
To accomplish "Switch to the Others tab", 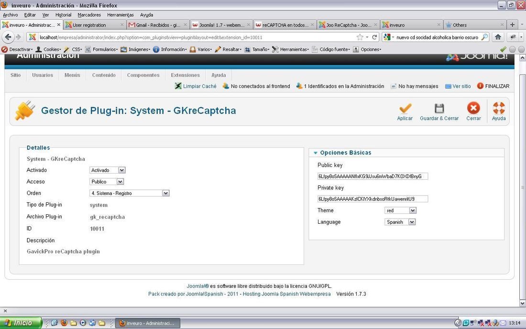I will click(475, 25).
